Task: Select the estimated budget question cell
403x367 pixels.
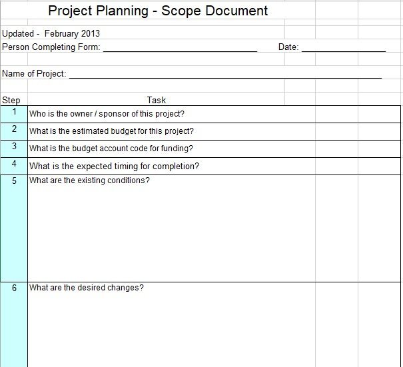Action: click(x=111, y=131)
